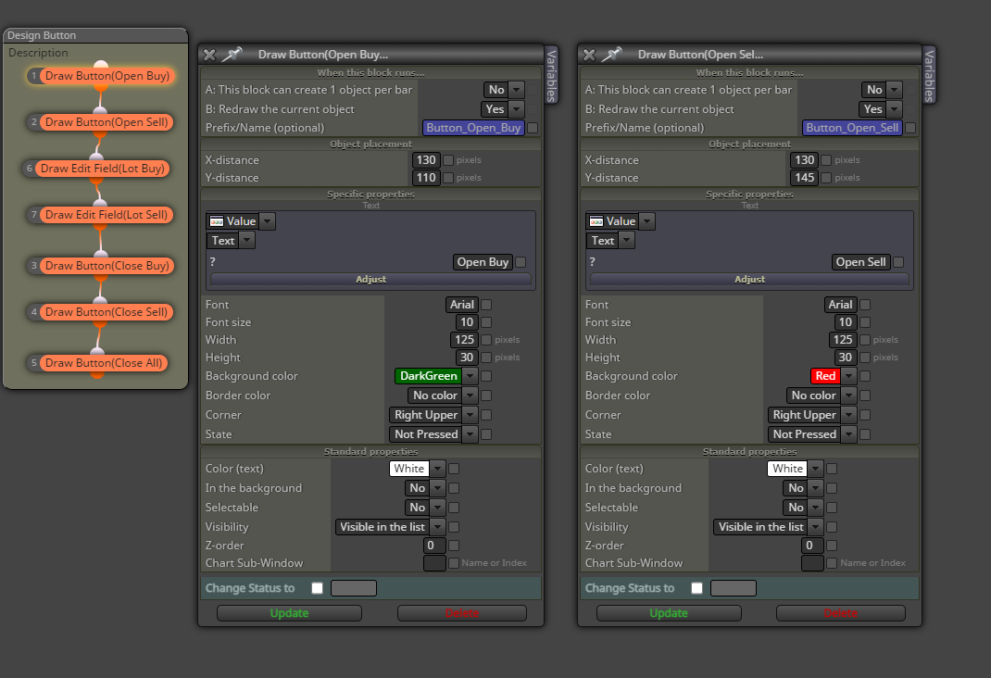
Task: Click the White text color swatch in the Open Sell panel
Action: 787,469
